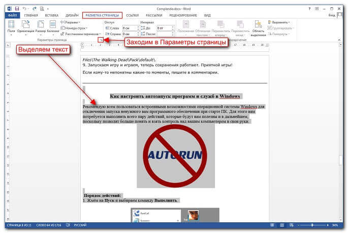Image resolution: width=348 pixels, height=233 pixels.
Task: Click the 94% zoom level
Action: pyautogui.click(x=335, y=225)
